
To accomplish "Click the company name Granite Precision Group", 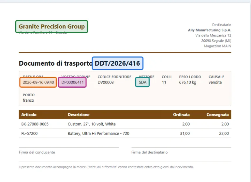I will [52, 27].
